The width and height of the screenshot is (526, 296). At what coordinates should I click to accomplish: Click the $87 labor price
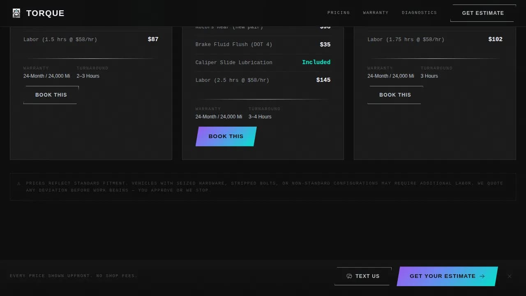tap(153, 39)
